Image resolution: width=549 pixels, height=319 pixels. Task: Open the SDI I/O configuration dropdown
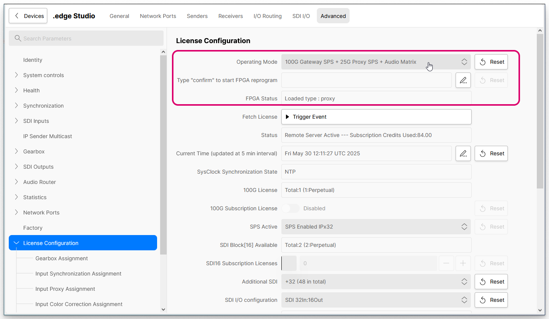pyautogui.click(x=376, y=300)
